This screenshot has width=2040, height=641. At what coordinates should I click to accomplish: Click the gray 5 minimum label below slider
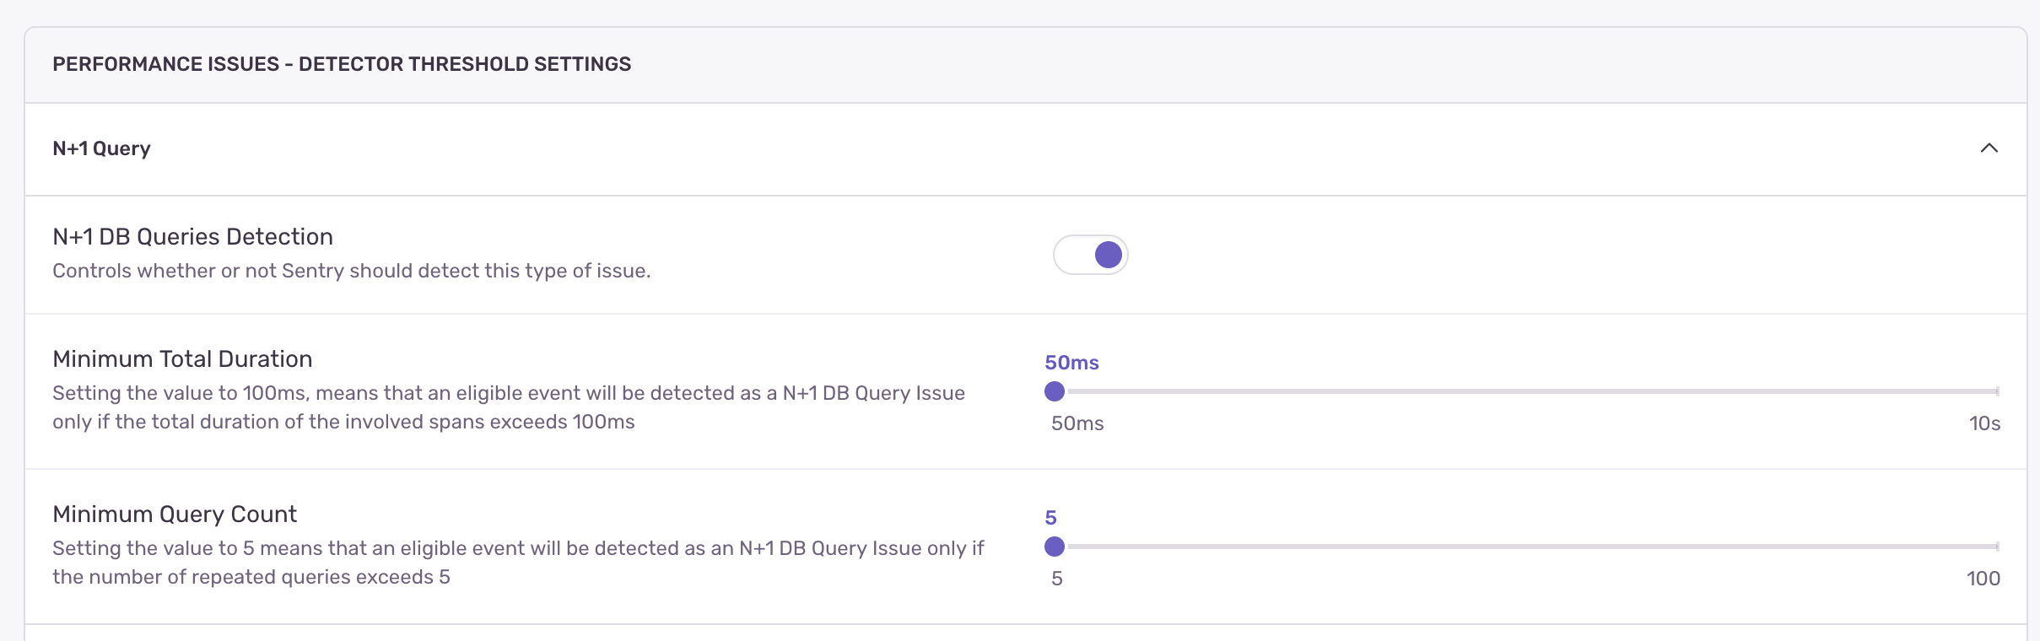[1057, 579]
